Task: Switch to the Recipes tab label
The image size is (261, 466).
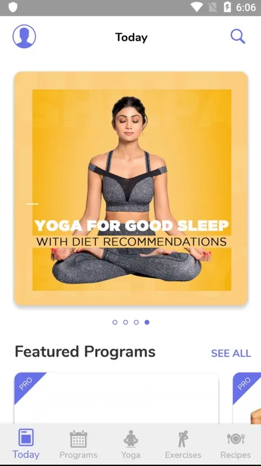Action: click(x=235, y=455)
